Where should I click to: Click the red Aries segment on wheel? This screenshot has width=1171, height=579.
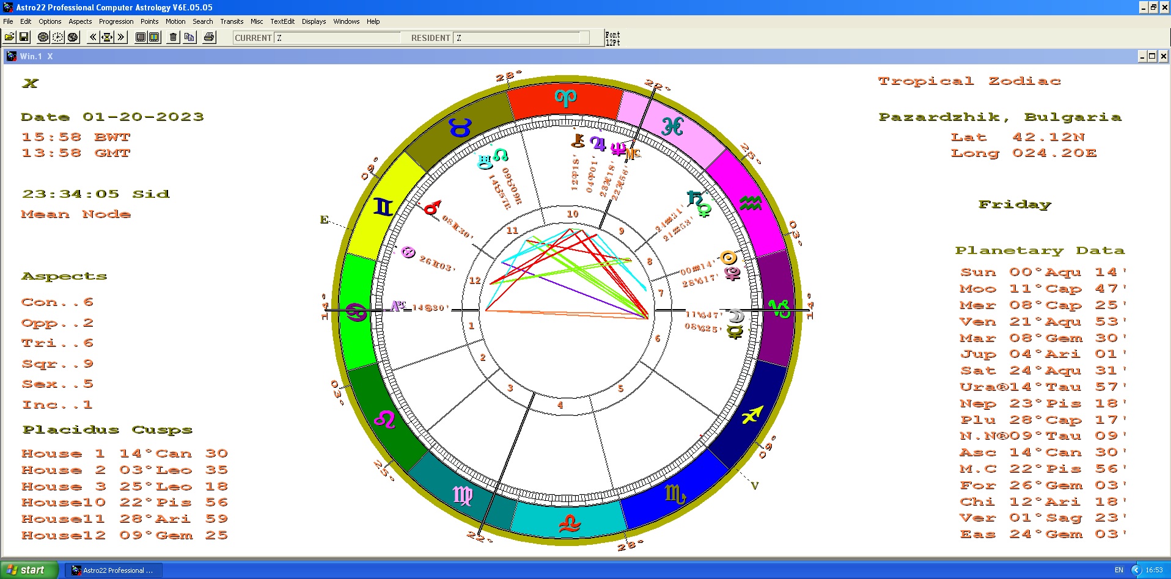click(565, 101)
